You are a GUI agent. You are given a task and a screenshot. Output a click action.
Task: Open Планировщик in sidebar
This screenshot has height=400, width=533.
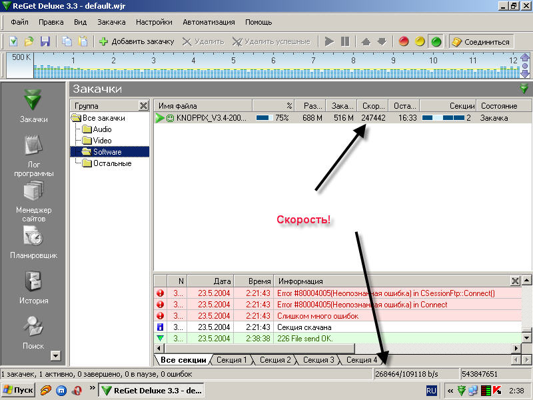[33, 241]
